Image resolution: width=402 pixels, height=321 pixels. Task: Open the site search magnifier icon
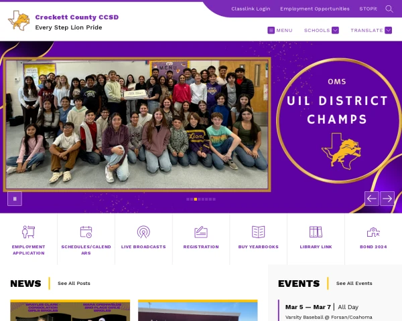pyautogui.click(x=389, y=9)
